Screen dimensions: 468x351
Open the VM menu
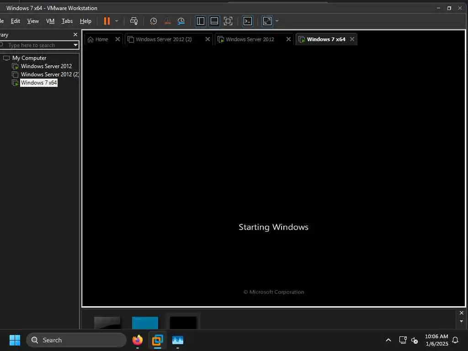tap(50, 21)
